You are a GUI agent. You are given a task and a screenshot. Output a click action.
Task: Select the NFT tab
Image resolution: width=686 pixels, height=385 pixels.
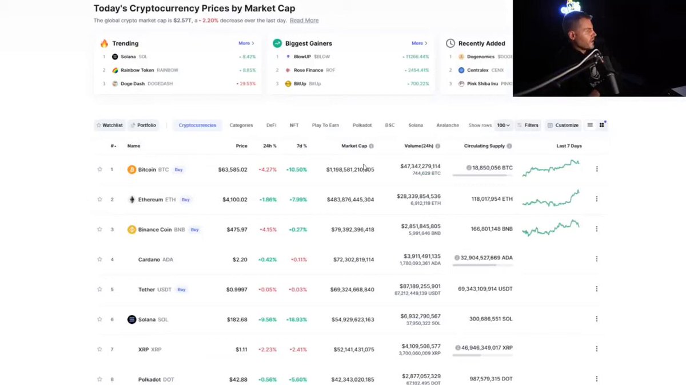294,125
